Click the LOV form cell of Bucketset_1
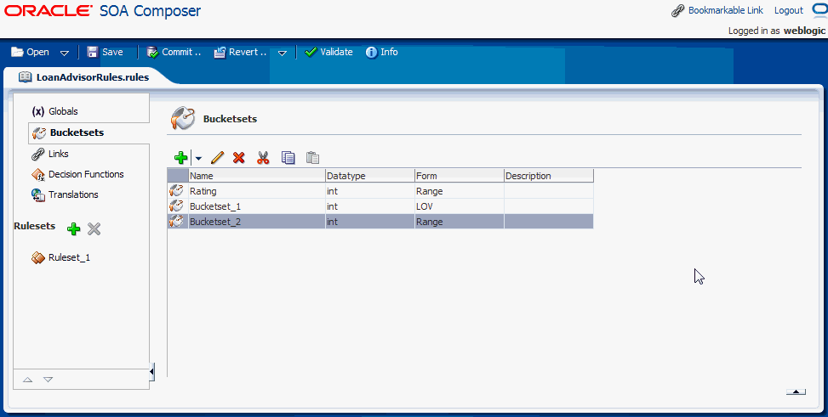828x417 pixels. (x=459, y=206)
